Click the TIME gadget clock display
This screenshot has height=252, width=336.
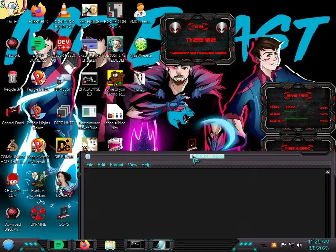[x=201, y=40]
